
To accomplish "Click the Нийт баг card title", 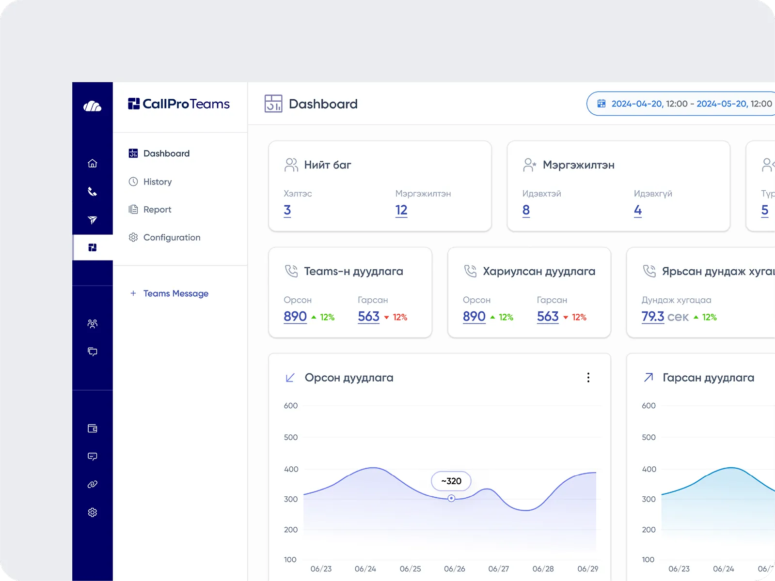I will click(x=328, y=165).
